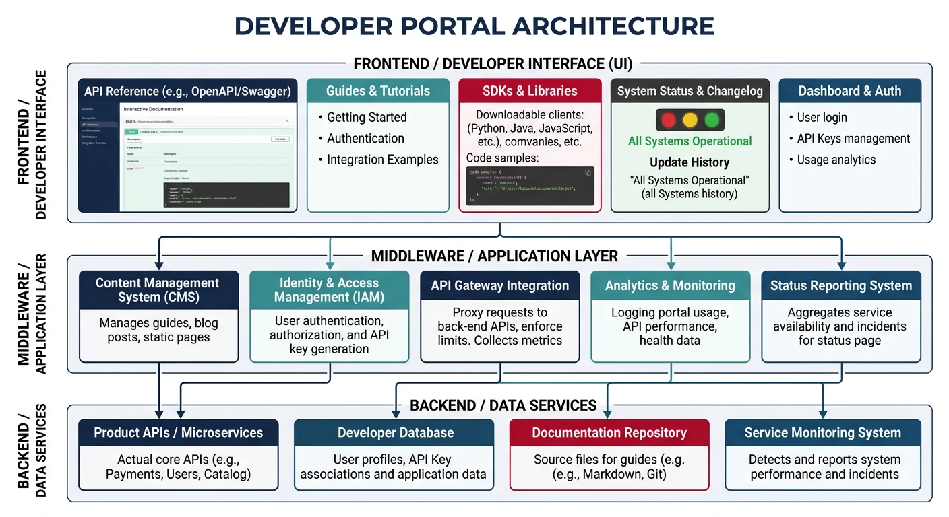Collapse the endpoint section using its chevron
Image resolution: width=949 pixels, height=517 pixels.
tap(288, 121)
